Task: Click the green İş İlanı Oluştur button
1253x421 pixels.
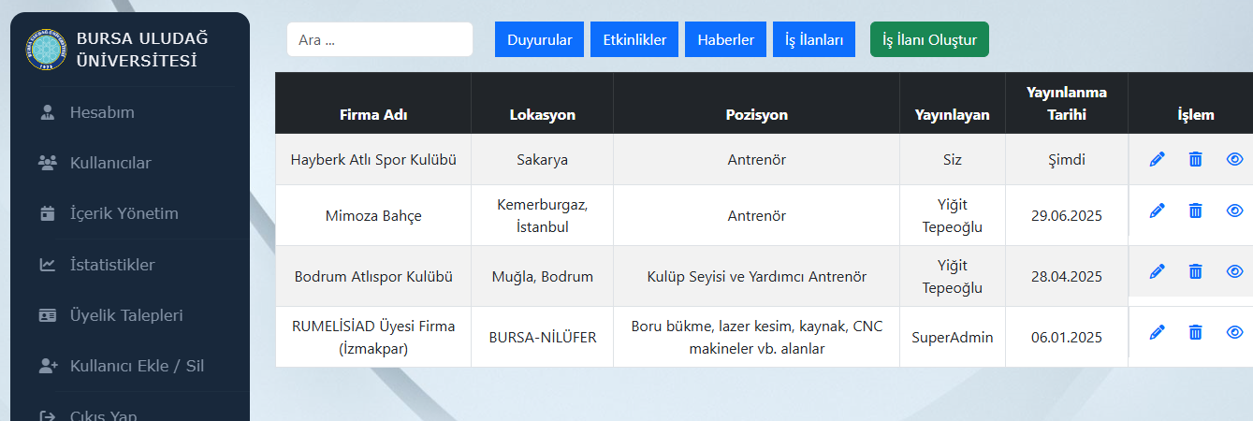Action: click(x=928, y=39)
